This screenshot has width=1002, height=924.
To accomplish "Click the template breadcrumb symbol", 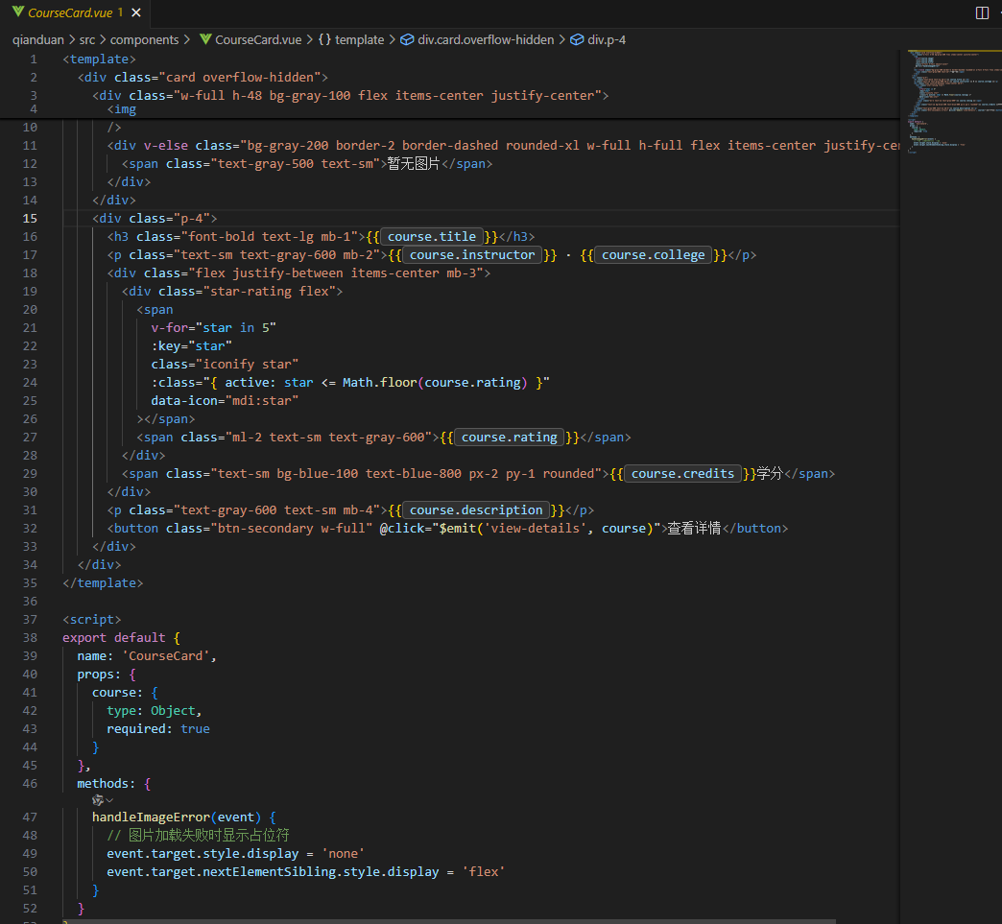I will point(360,39).
